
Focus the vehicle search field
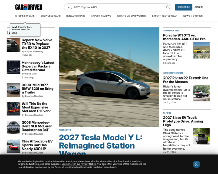(x=117, y=7)
